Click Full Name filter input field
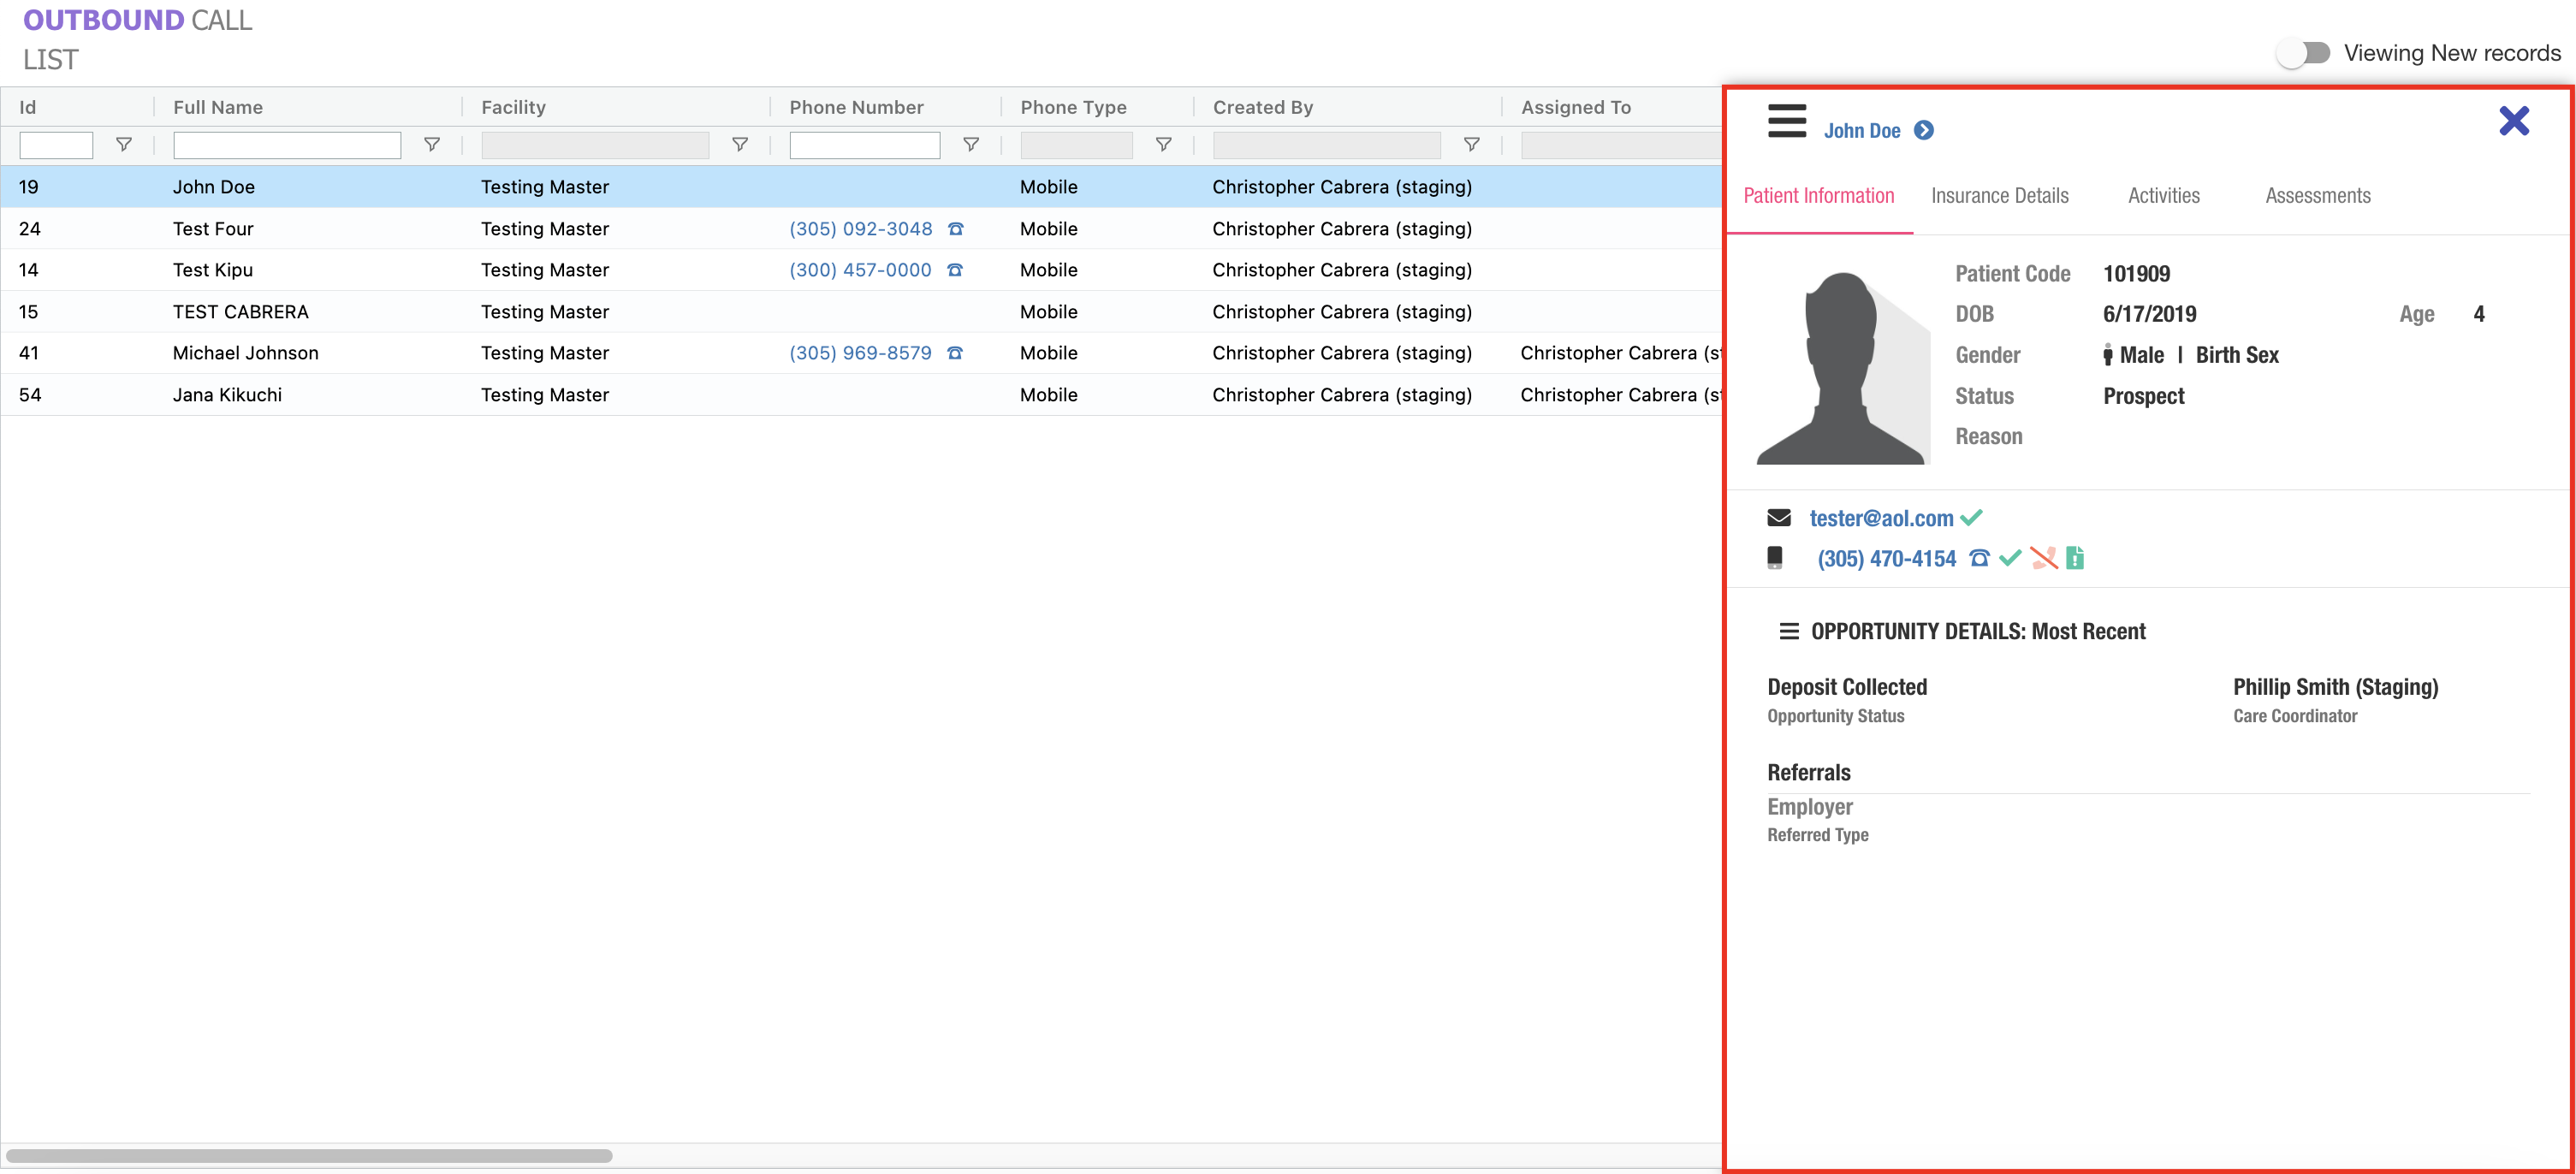This screenshot has height=1174, width=2576. click(x=287, y=145)
